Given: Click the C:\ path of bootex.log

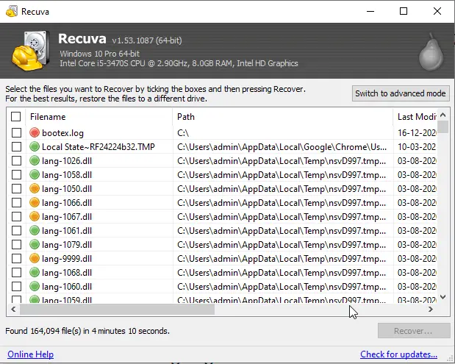Looking at the screenshot, I should point(183,133).
